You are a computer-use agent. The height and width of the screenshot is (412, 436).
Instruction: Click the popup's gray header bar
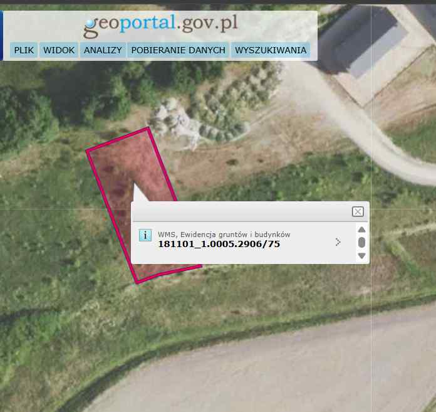(x=242, y=211)
